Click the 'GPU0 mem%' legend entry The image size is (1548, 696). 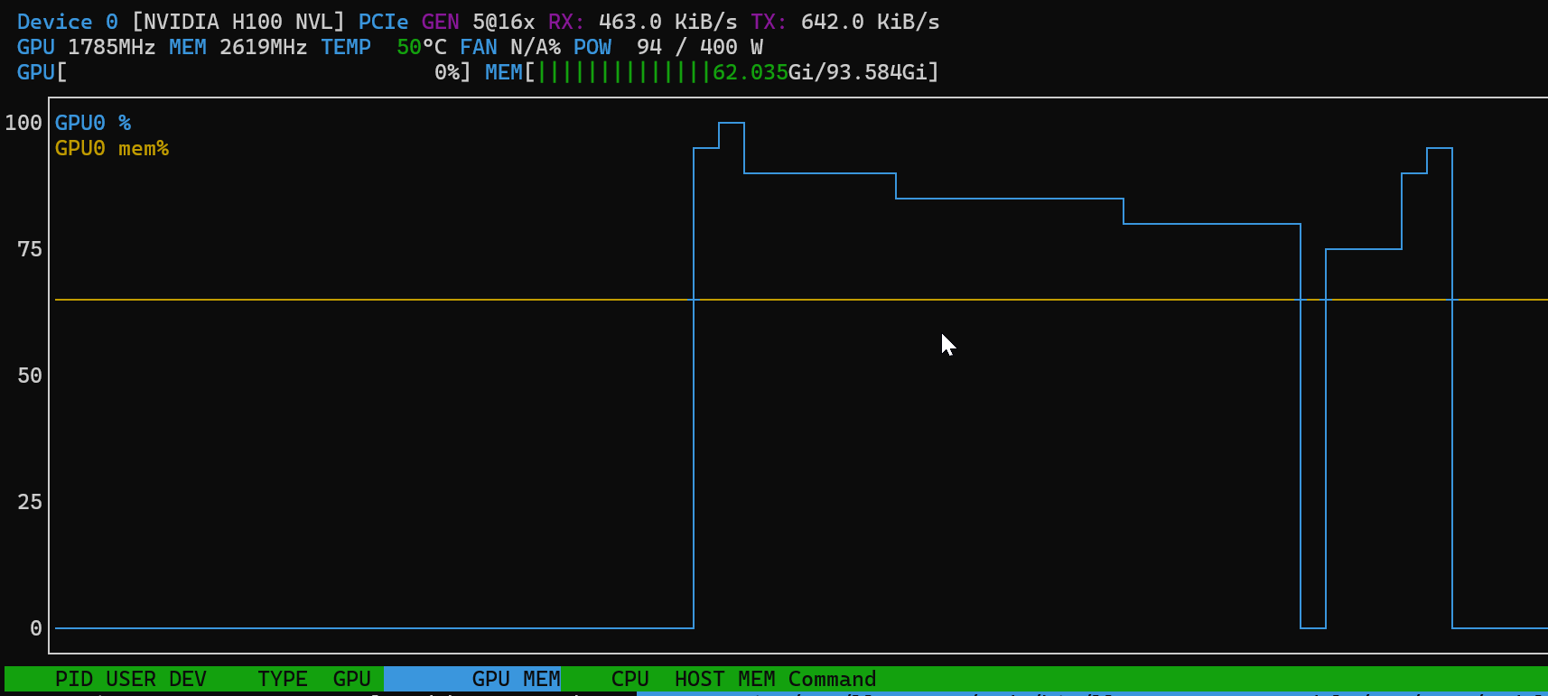(x=112, y=148)
